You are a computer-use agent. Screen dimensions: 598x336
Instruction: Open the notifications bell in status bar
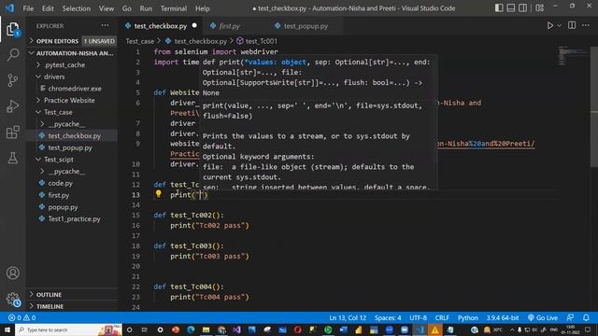pos(586,317)
